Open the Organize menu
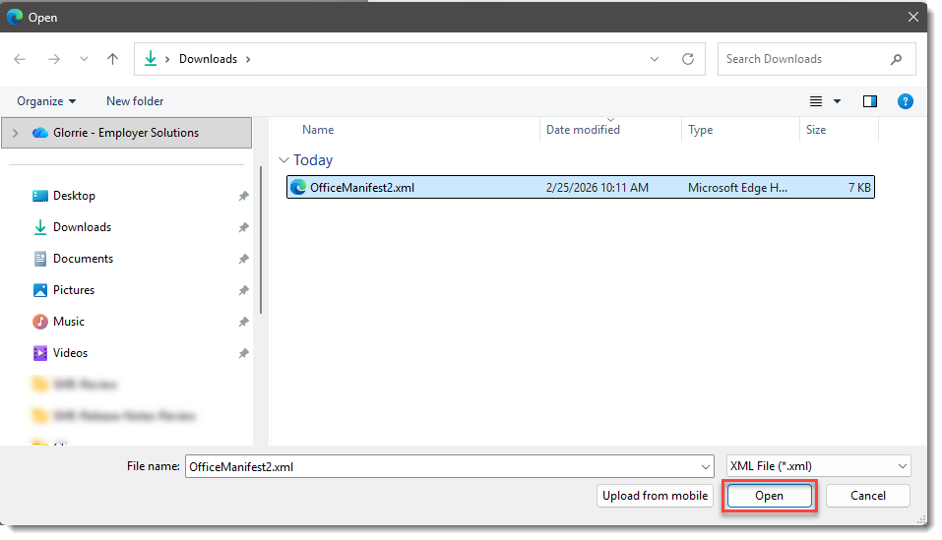942x540 pixels. (x=46, y=101)
